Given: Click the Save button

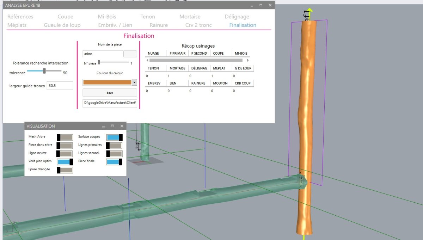Looking at the screenshot, I should tap(110, 93).
